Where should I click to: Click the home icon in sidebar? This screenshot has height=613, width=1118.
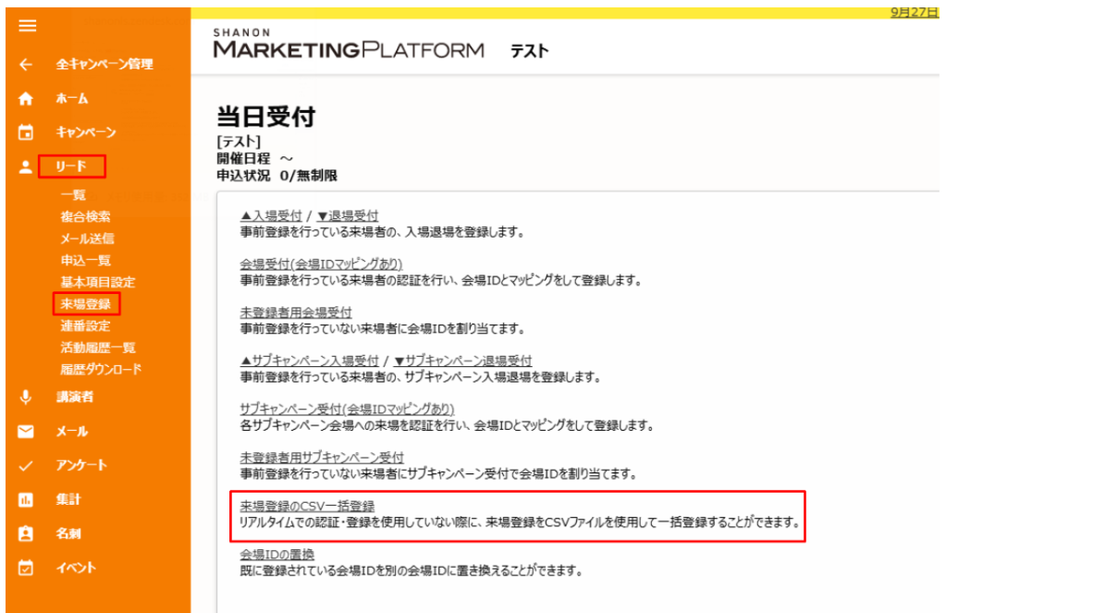tap(26, 98)
